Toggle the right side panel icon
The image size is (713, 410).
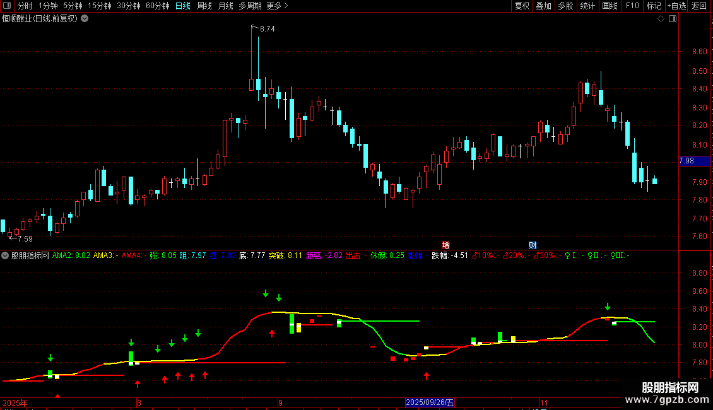click(673, 19)
